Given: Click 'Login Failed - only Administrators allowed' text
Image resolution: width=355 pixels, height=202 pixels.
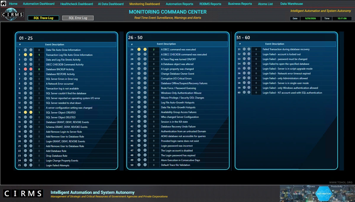Looking at the screenshot, I should coord(285,78).
